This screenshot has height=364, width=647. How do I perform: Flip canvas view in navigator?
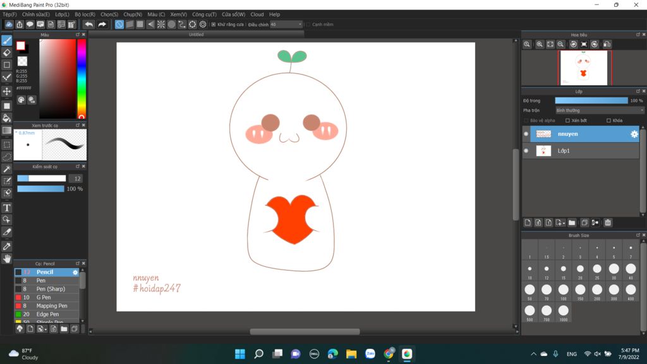[607, 44]
